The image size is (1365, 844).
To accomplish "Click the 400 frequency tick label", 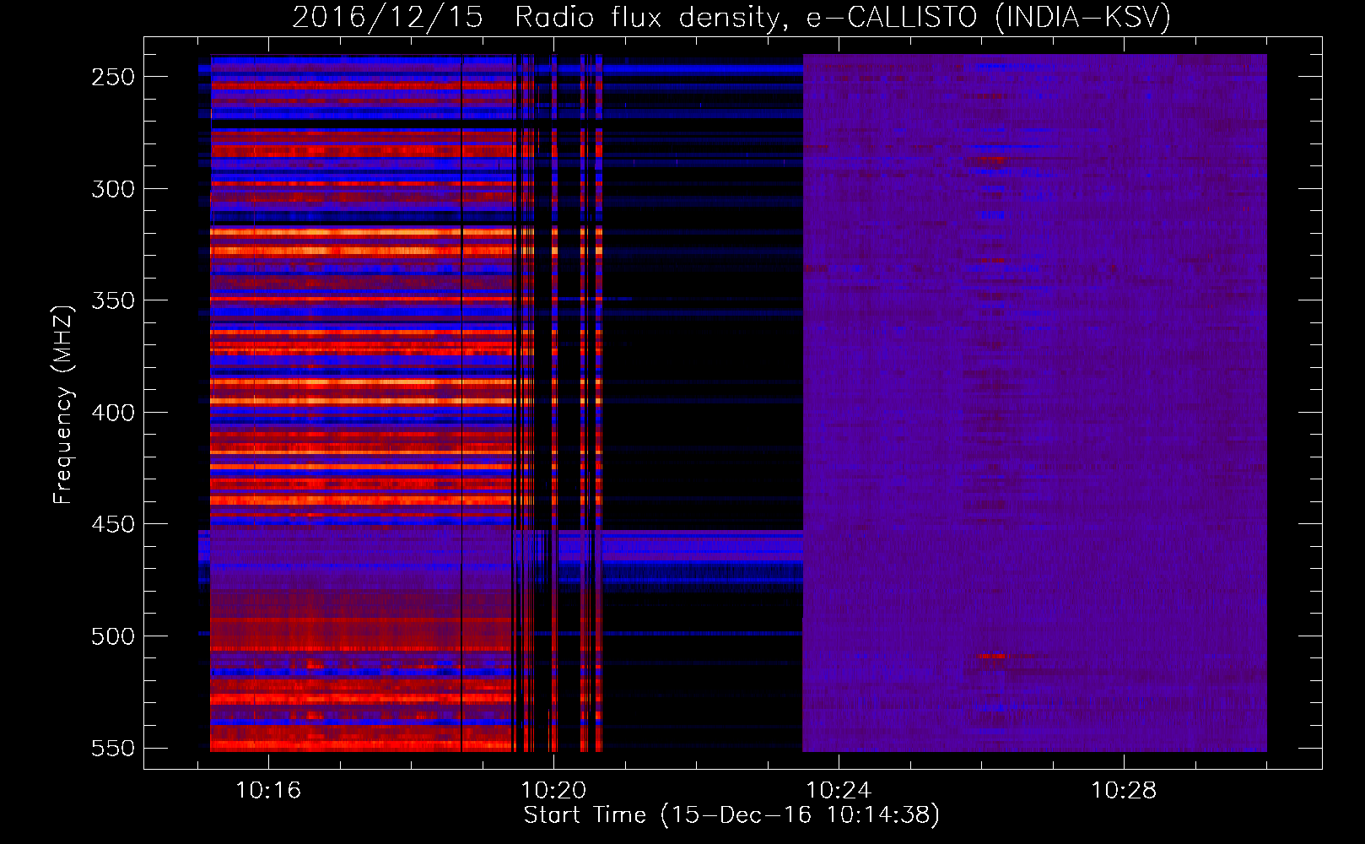I will click(113, 413).
